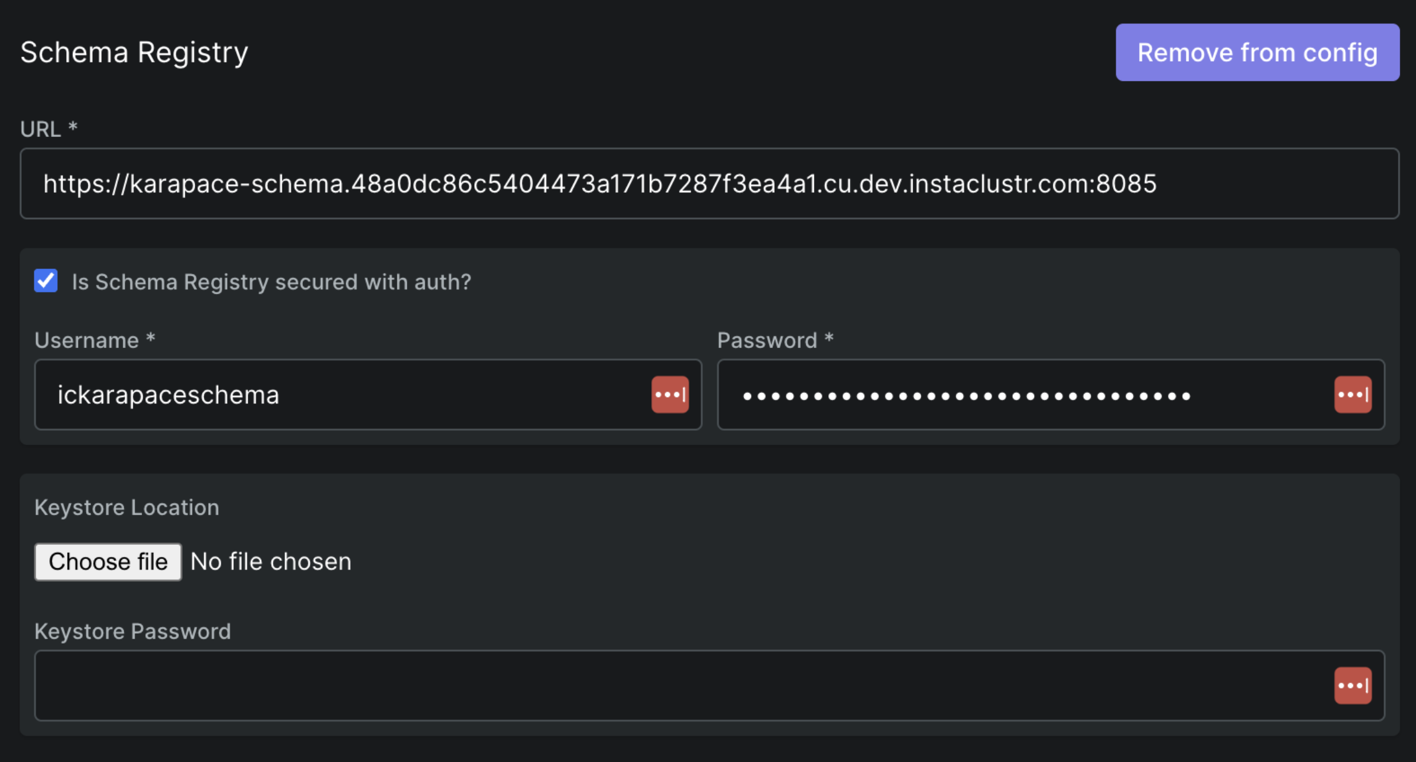Click the Remove from config button

click(1257, 52)
